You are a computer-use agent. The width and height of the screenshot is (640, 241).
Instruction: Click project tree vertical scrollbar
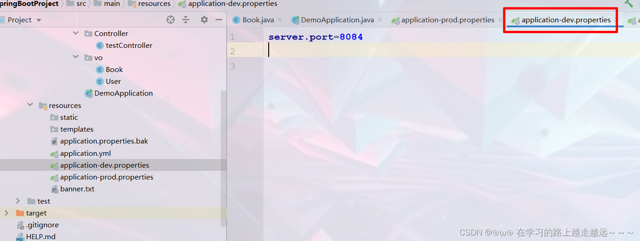point(224,159)
